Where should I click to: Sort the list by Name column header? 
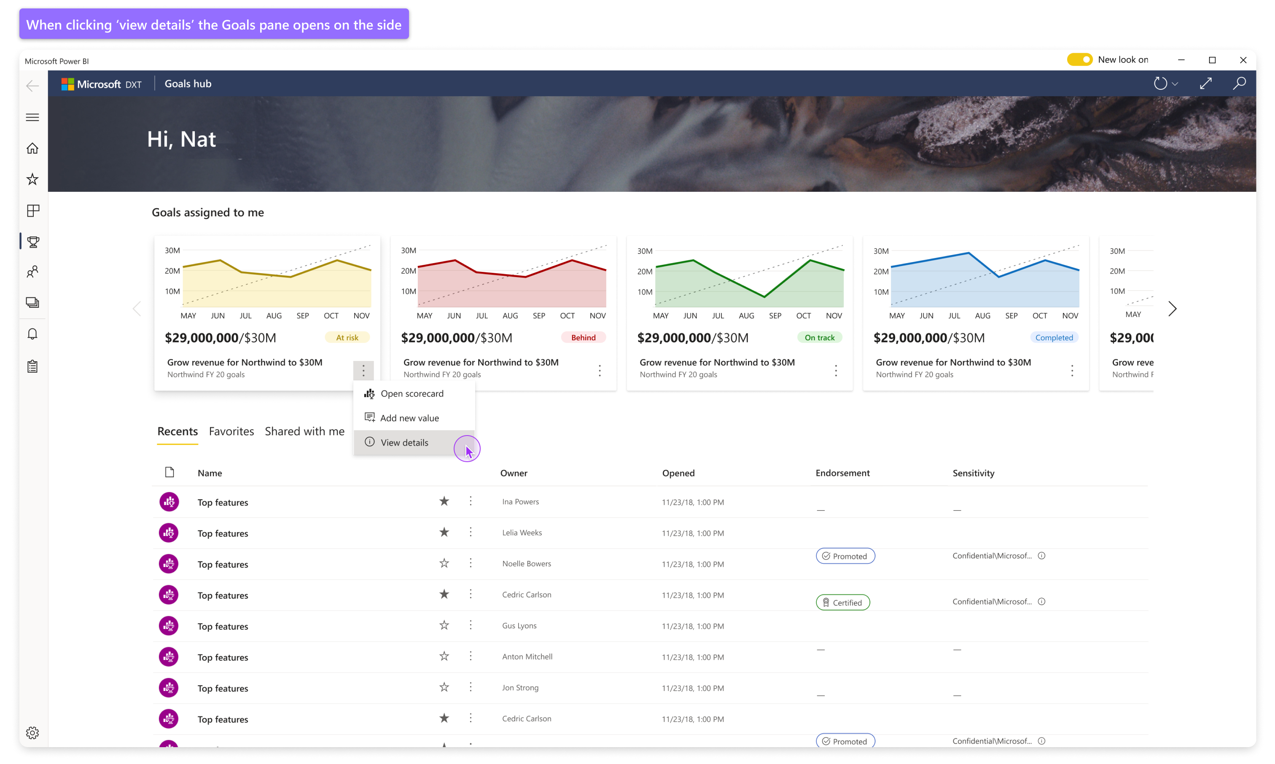tap(210, 473)
